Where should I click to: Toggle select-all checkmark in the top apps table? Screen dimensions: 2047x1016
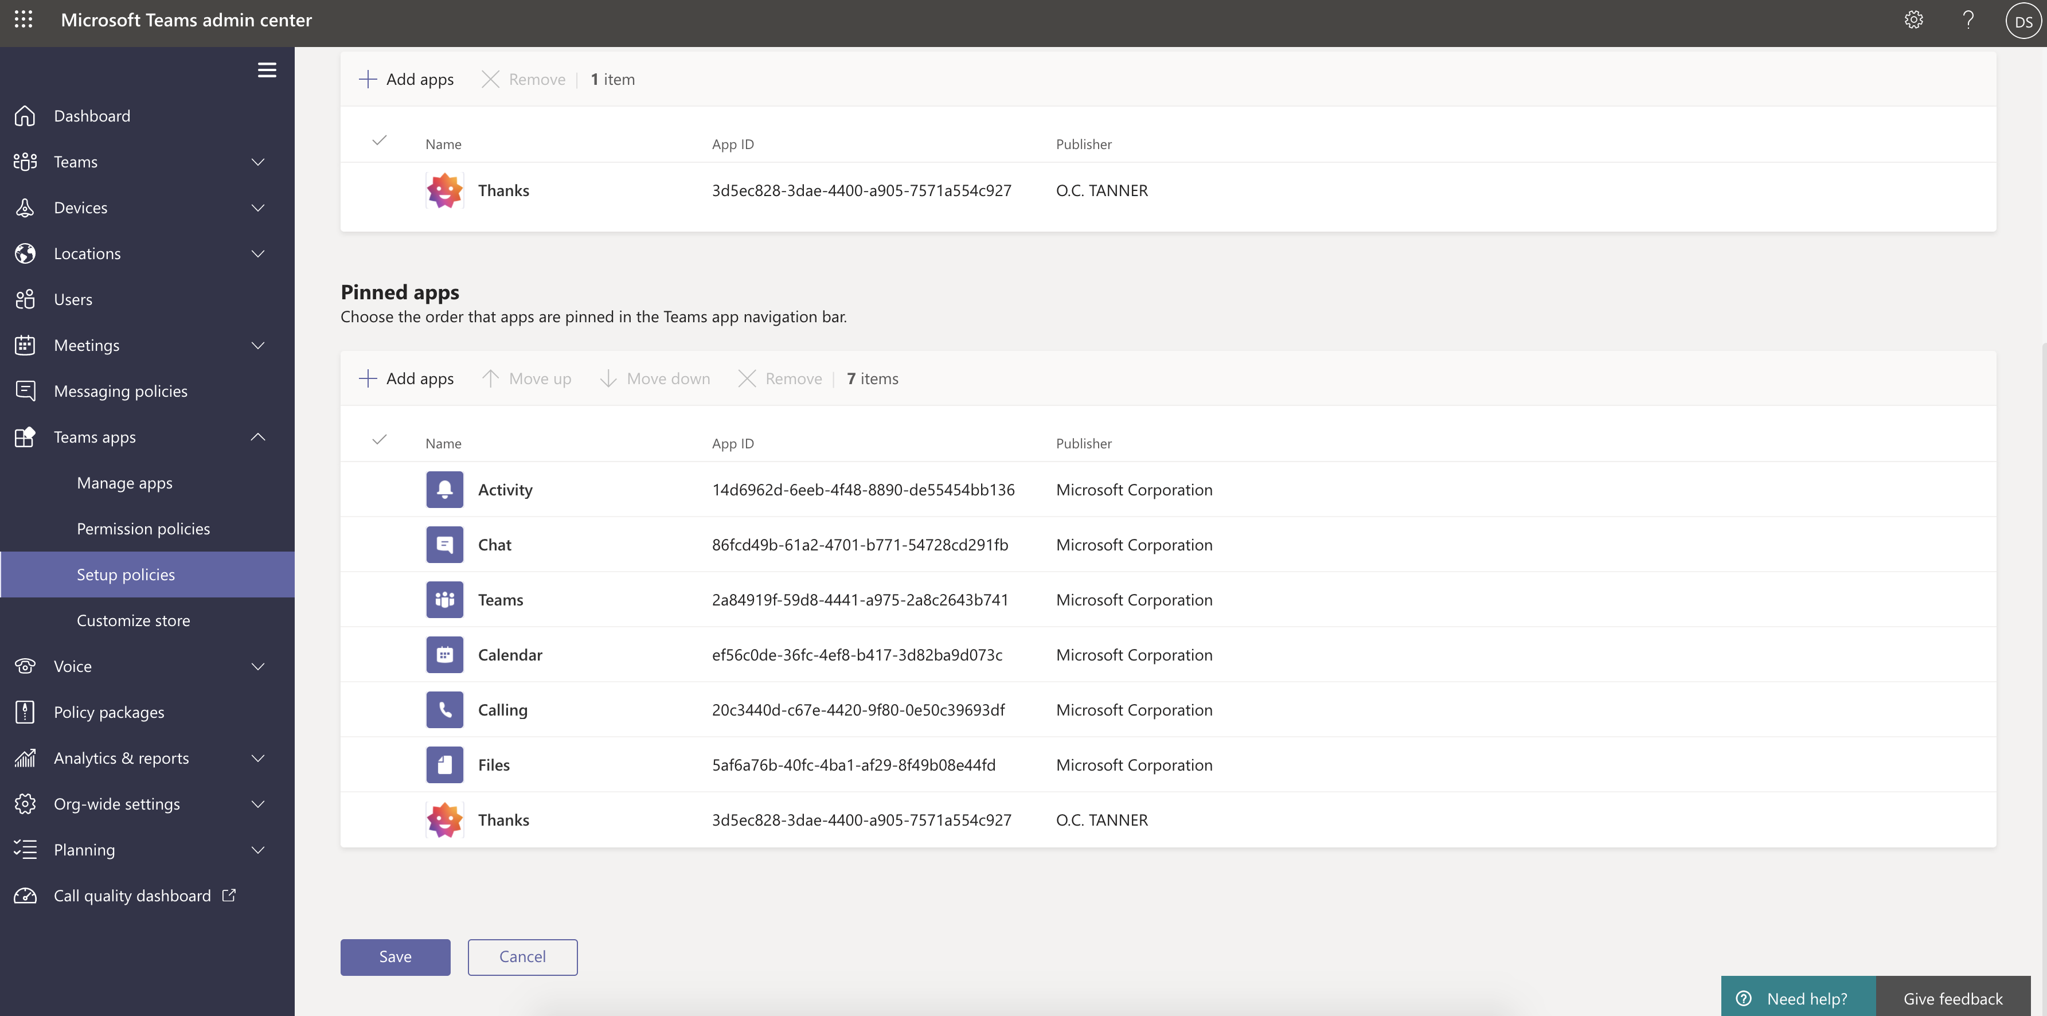click(380, 140)
